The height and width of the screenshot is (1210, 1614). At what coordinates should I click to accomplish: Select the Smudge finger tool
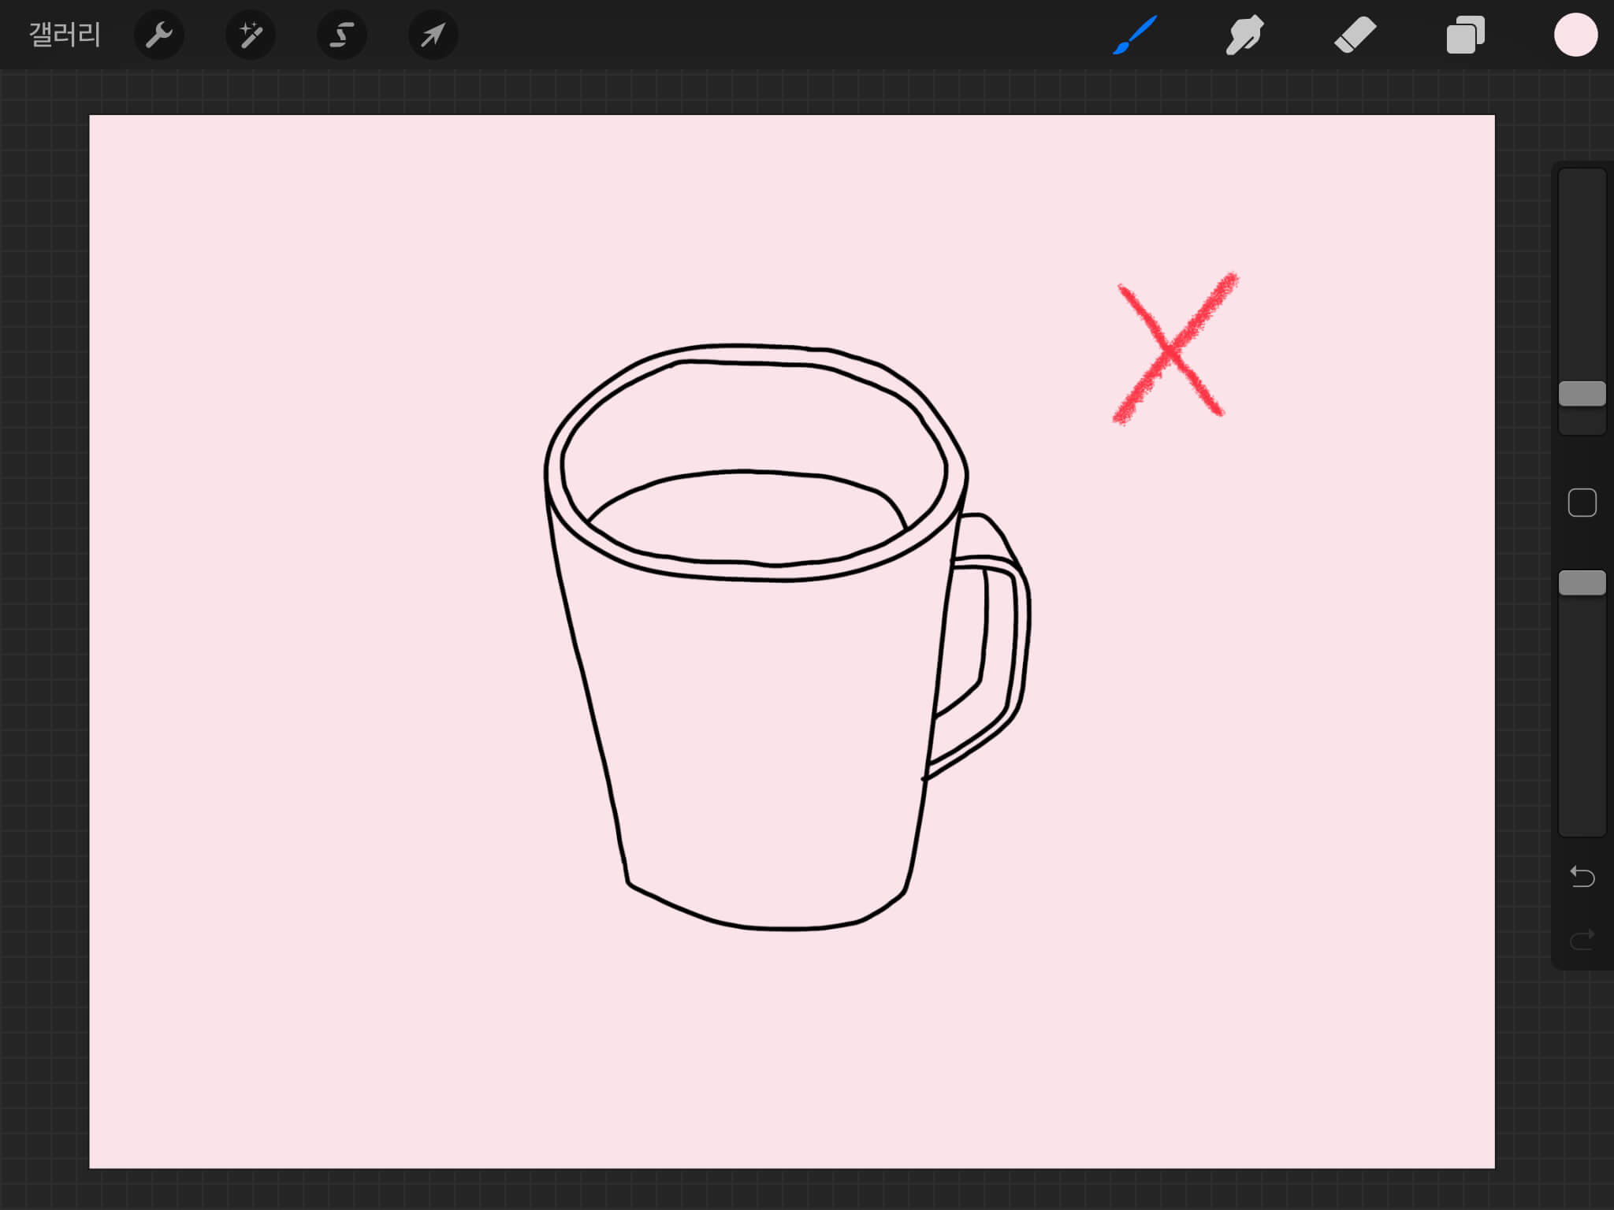(x=1244, y=35)
